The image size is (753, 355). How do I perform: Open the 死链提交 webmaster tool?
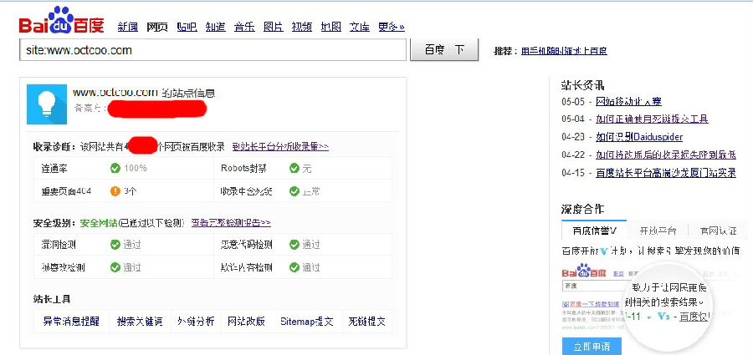pyautogui.click(x=367, y=322)
